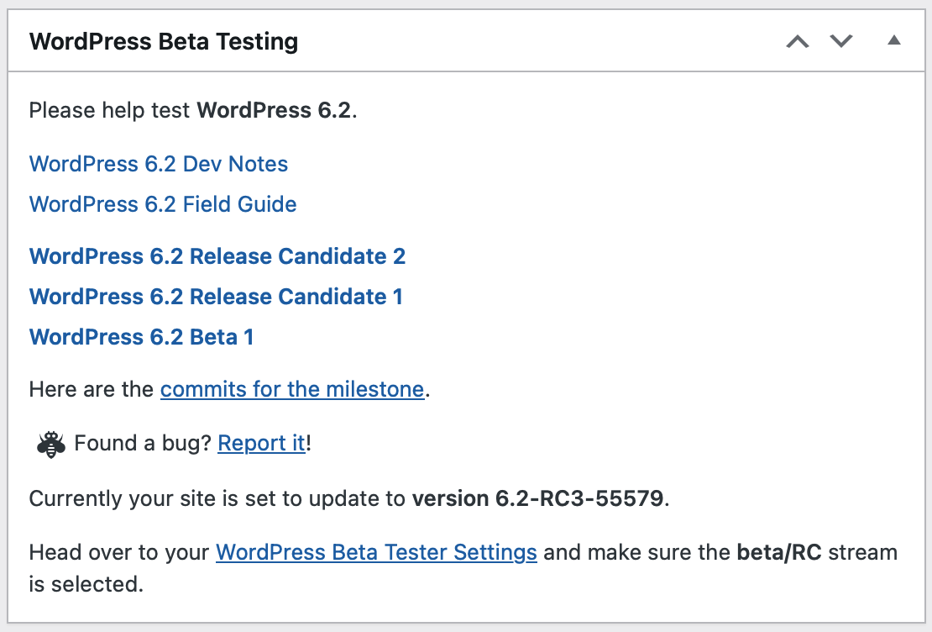932x632 pixels.
Task: Click the 'is selected.' text line
Action: coord(86,584)
